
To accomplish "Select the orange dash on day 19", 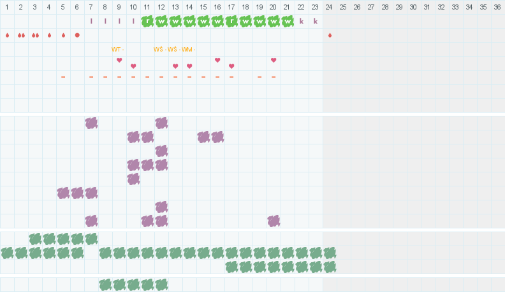I will tap(260, 77).
